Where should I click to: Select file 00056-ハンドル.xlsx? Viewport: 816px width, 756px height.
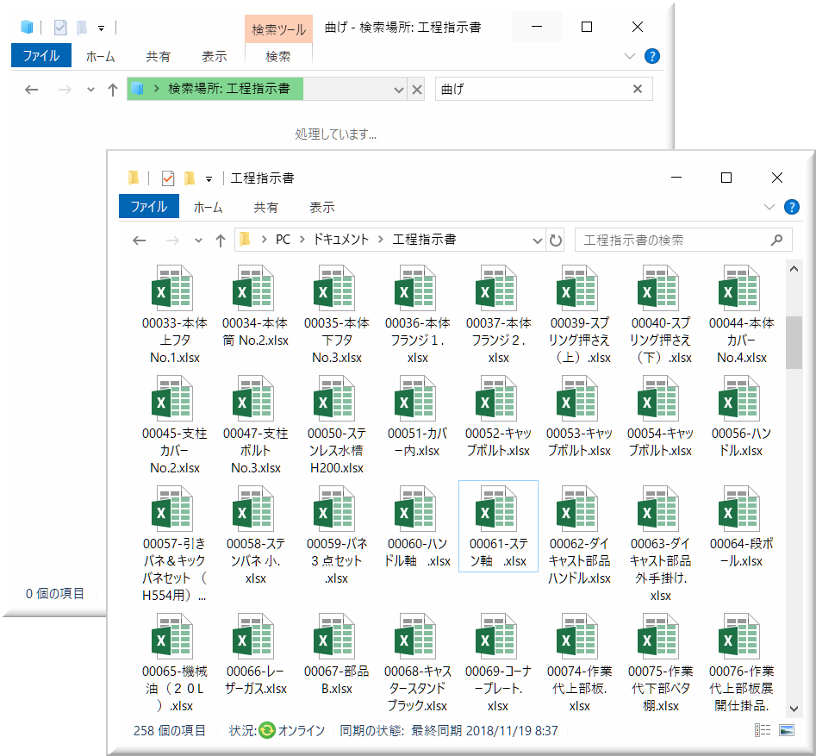point(741,416)
